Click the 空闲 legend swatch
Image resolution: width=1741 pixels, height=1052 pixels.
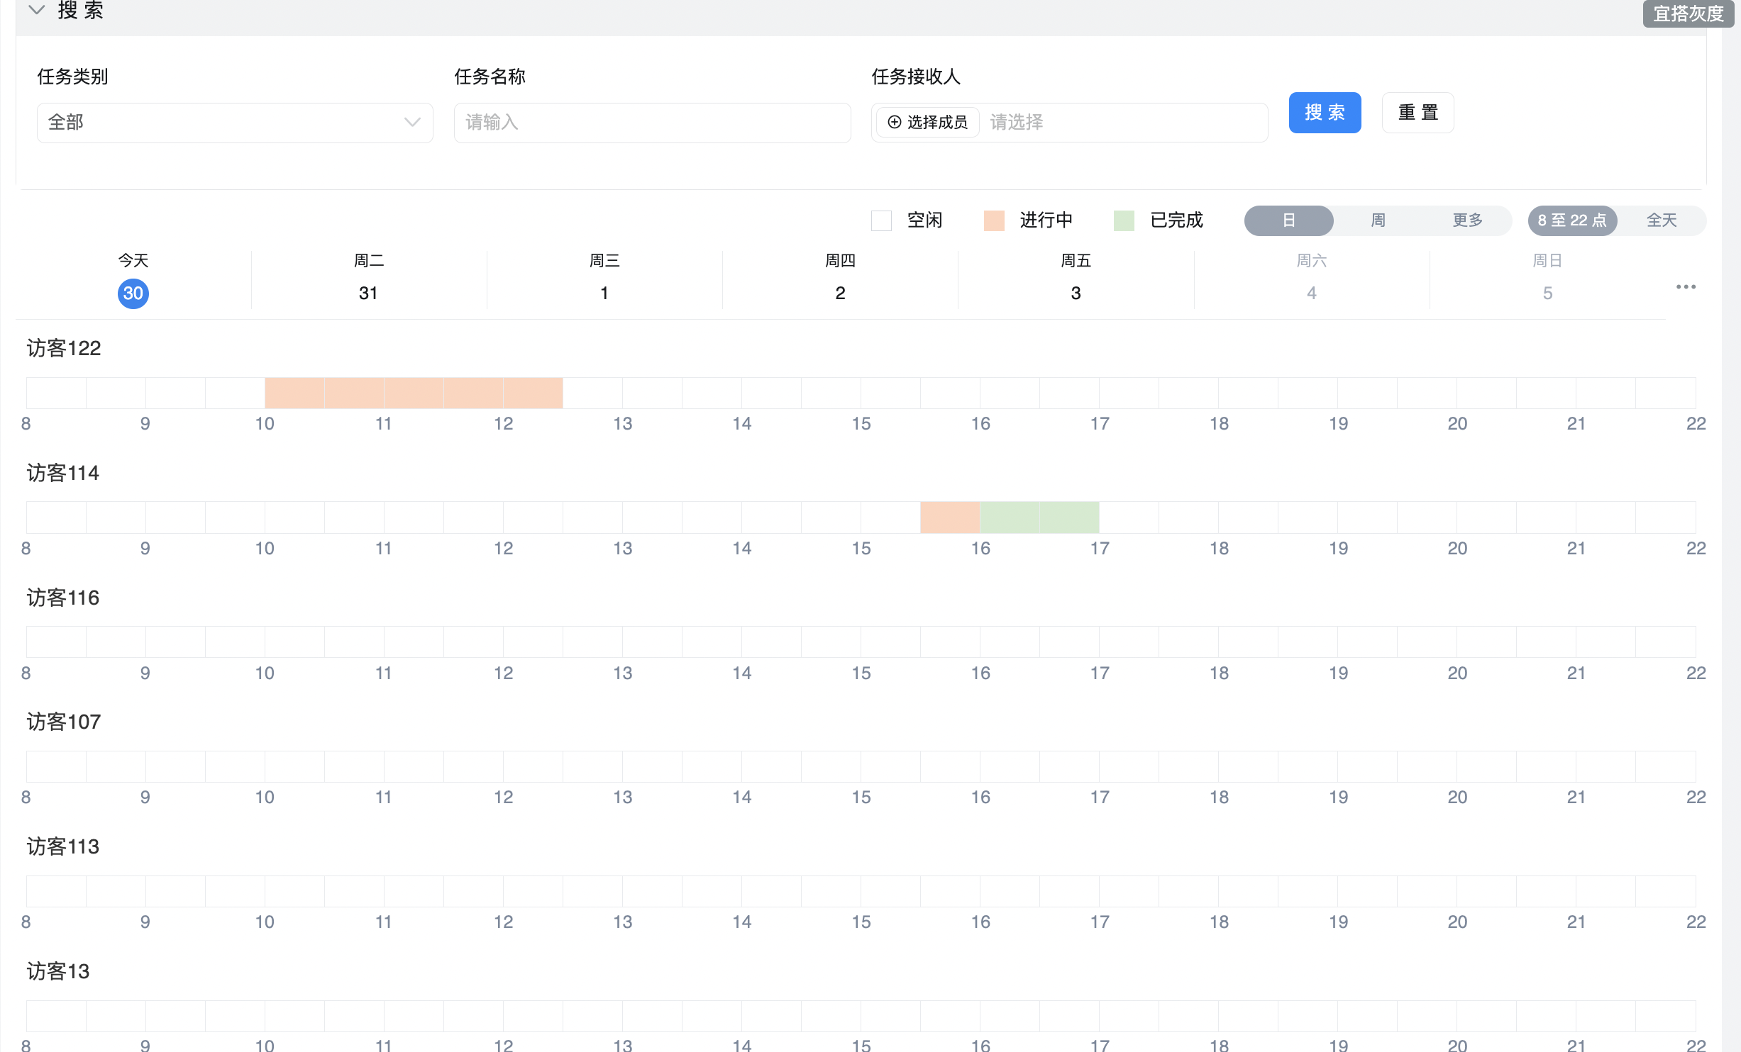pyautogui.click(x=881, y=220)
